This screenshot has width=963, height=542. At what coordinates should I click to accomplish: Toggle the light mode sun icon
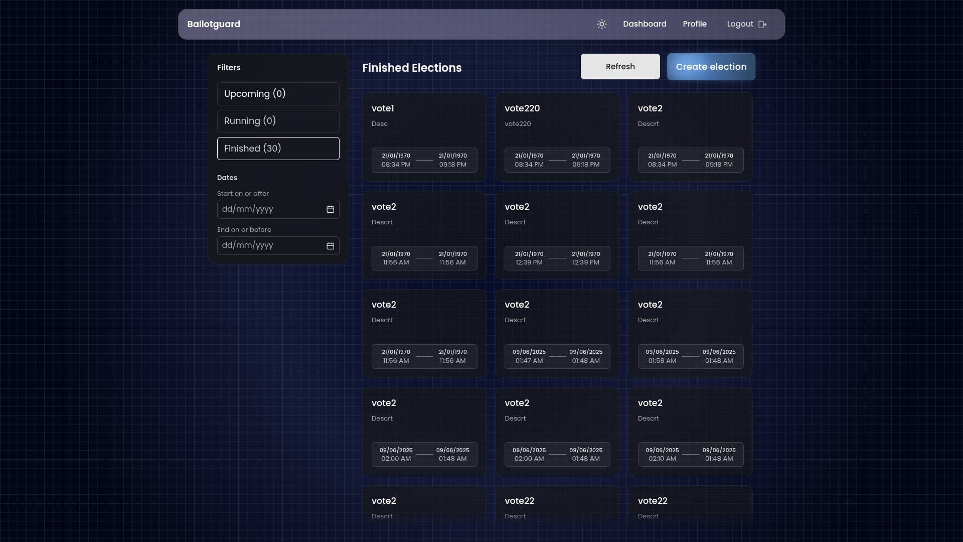point(602,24)
